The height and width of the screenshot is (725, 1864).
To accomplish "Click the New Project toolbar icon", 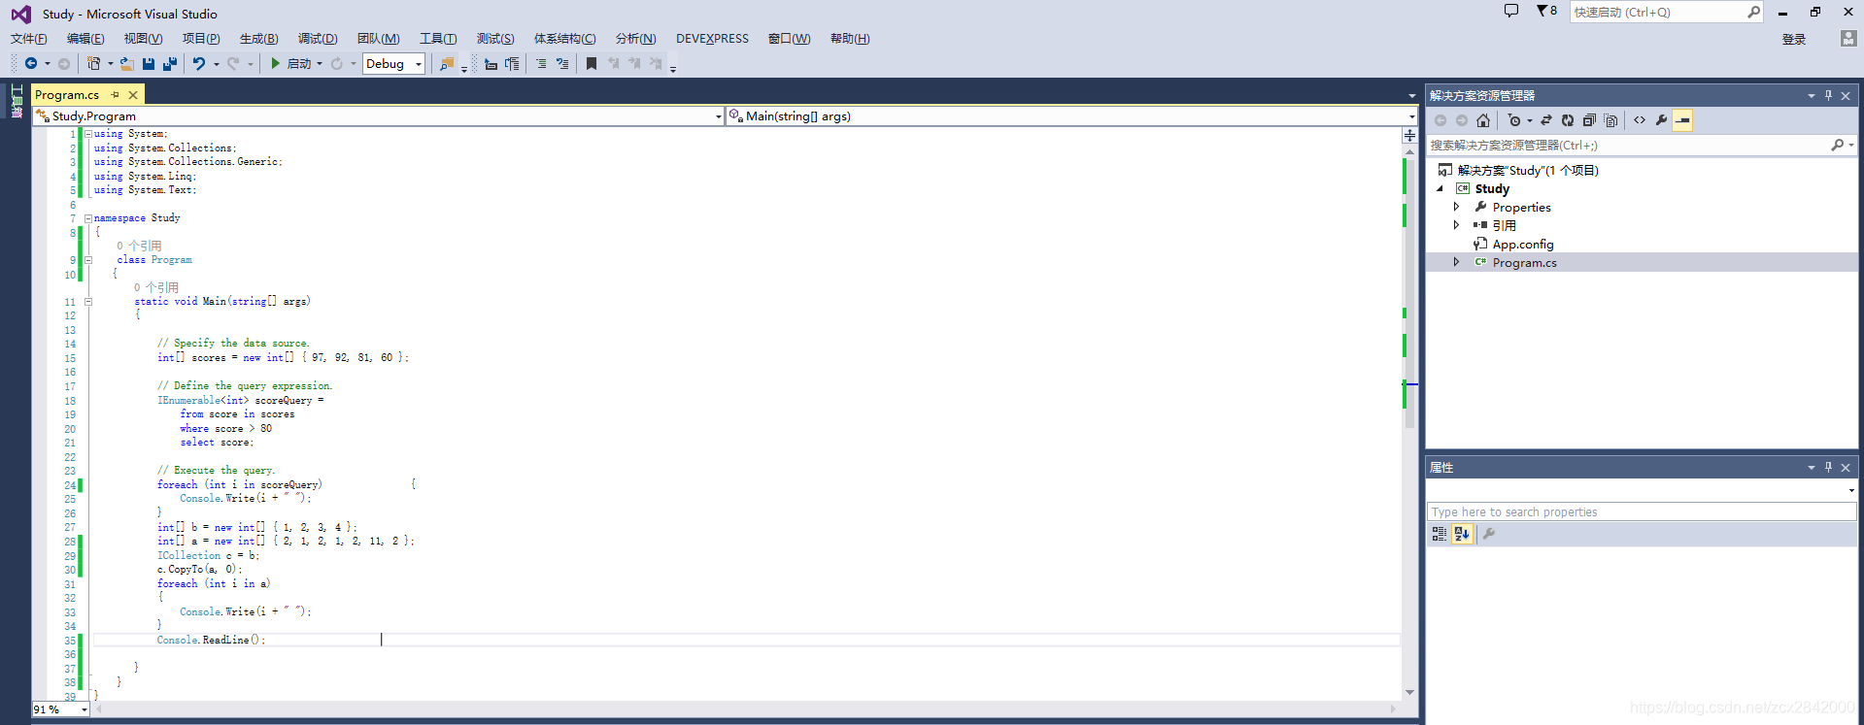I will [93, 64].
